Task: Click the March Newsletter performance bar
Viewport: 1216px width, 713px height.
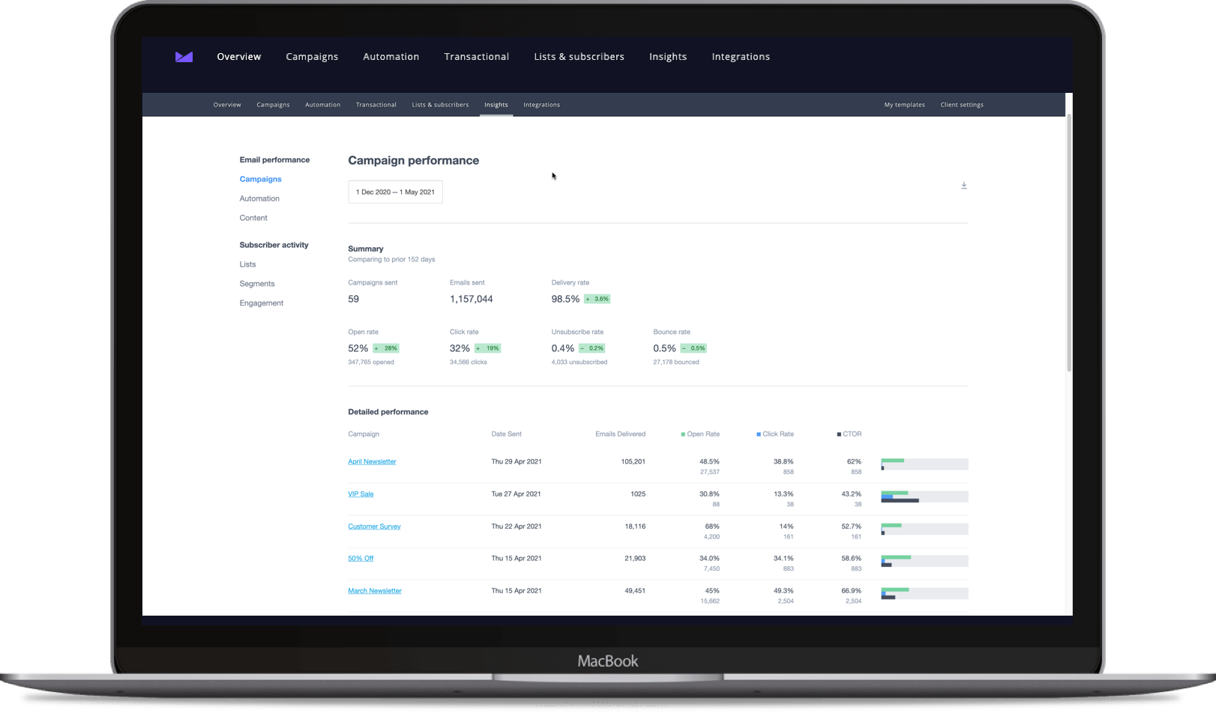Action: 924,592
